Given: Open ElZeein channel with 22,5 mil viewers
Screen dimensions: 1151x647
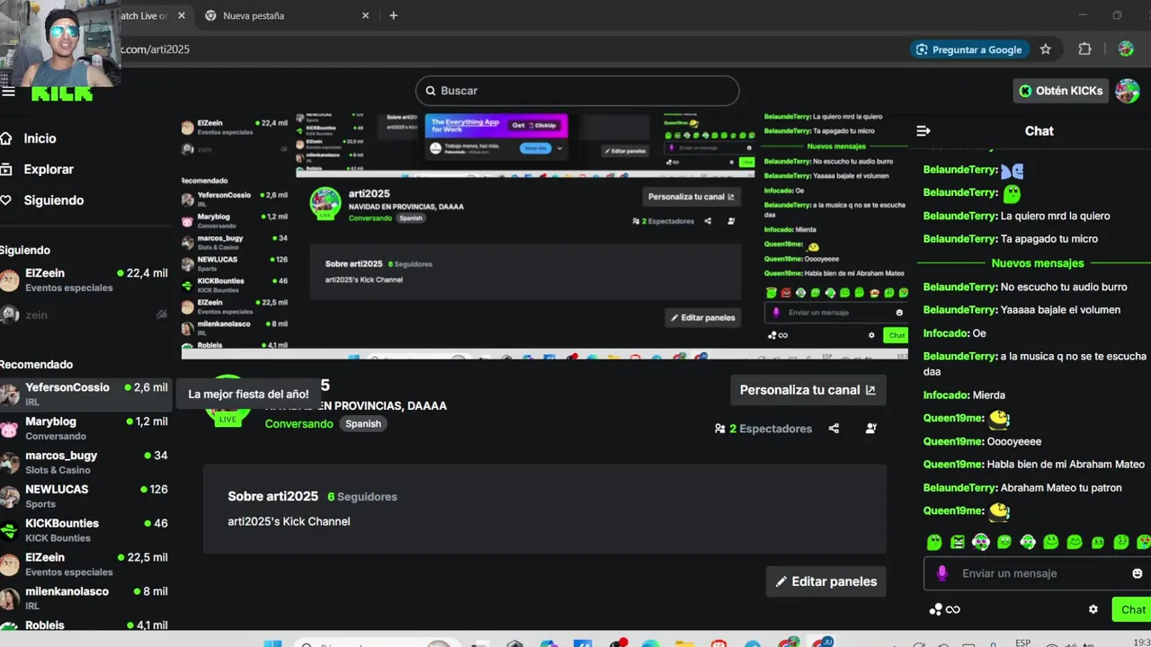Looking at the screenshot, I should pos(85,564).
